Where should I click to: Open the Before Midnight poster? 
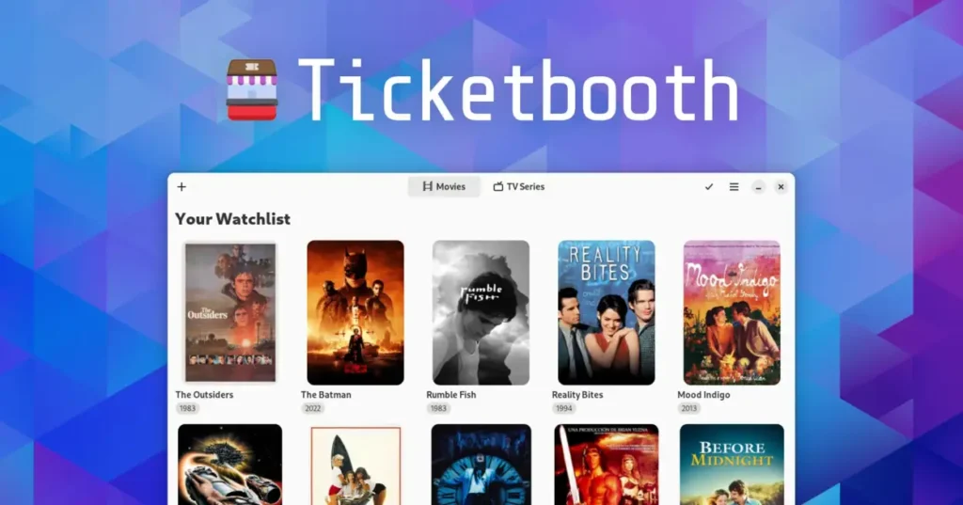tap(732, 465)
